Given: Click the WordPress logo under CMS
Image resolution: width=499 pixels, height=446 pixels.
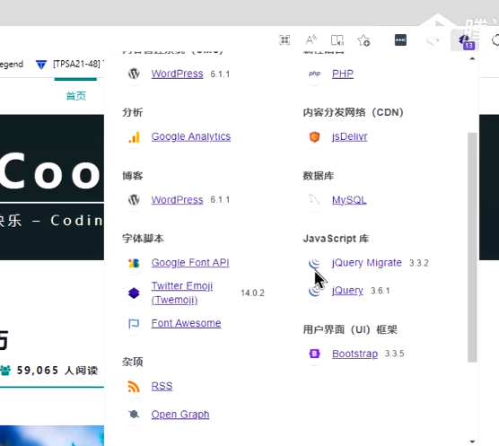Looking at the screenshot, I should [x=134, y=74].
